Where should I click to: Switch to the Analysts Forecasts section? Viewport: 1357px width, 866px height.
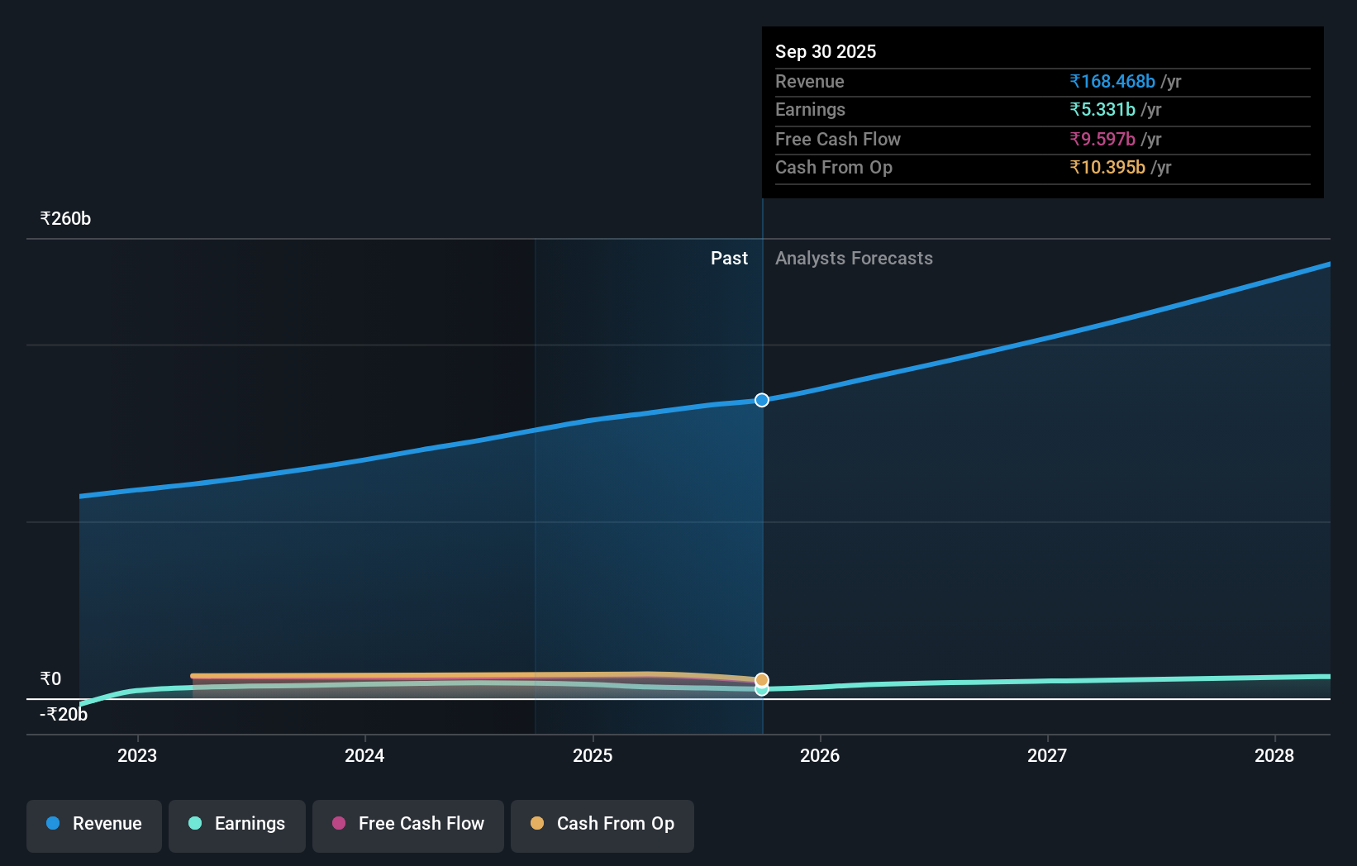[854, 258]
